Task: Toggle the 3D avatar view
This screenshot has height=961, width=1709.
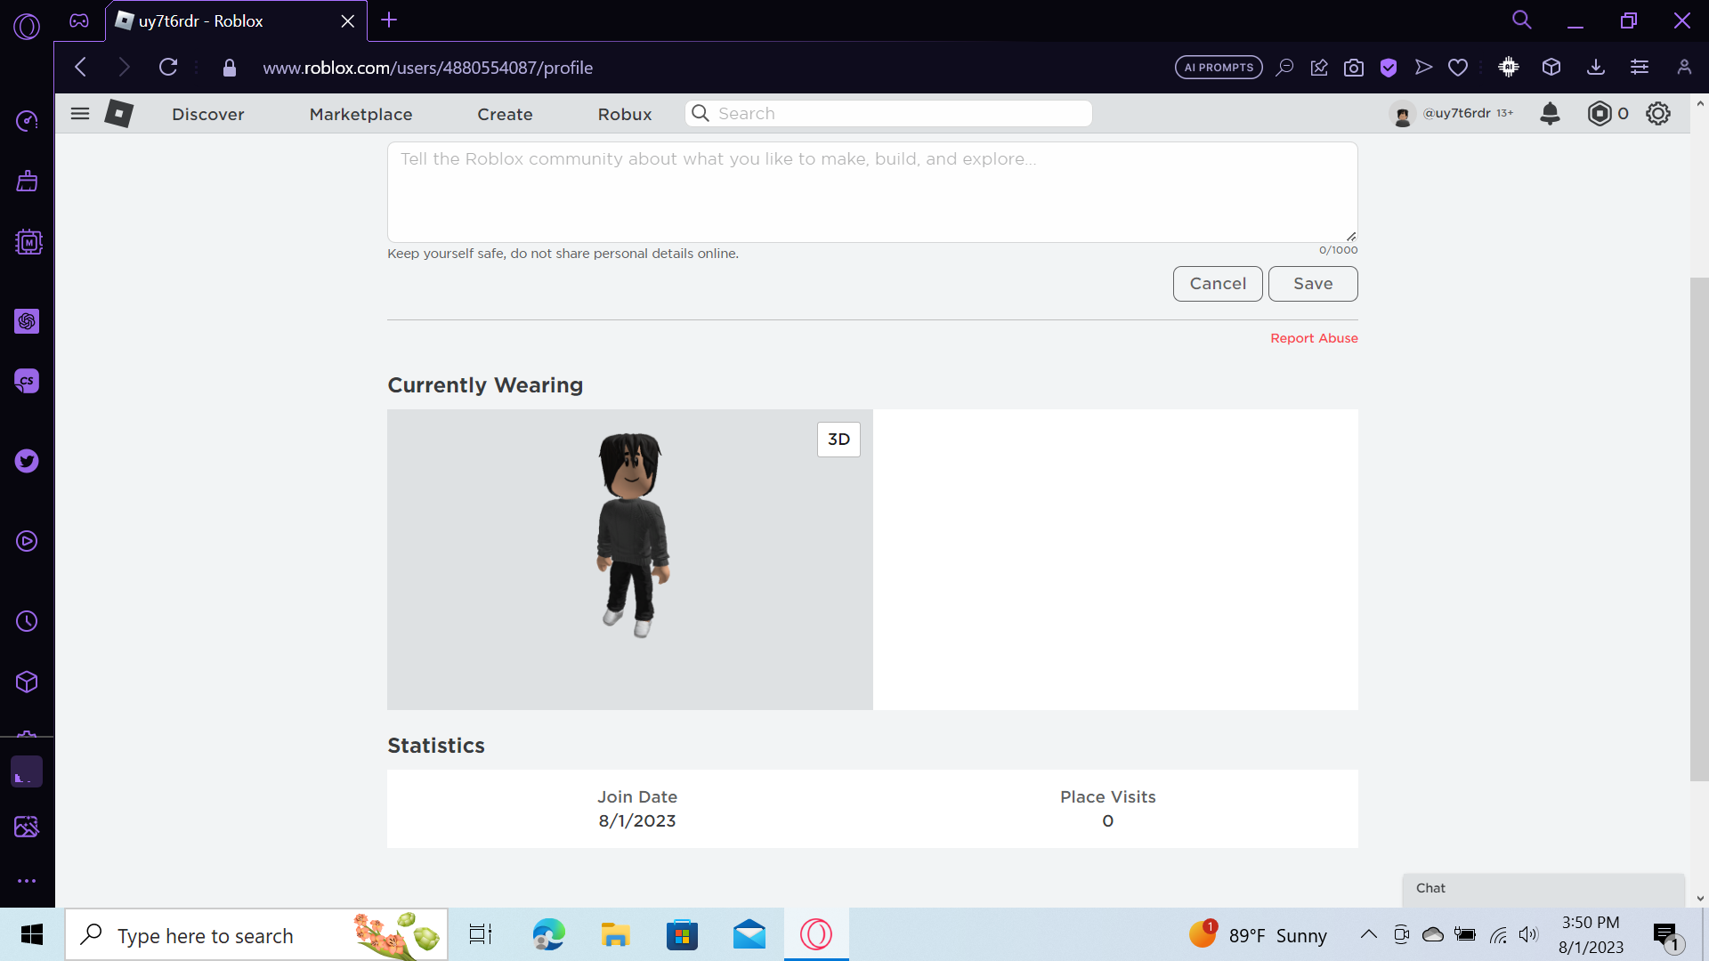Action: tap(838, 439)
